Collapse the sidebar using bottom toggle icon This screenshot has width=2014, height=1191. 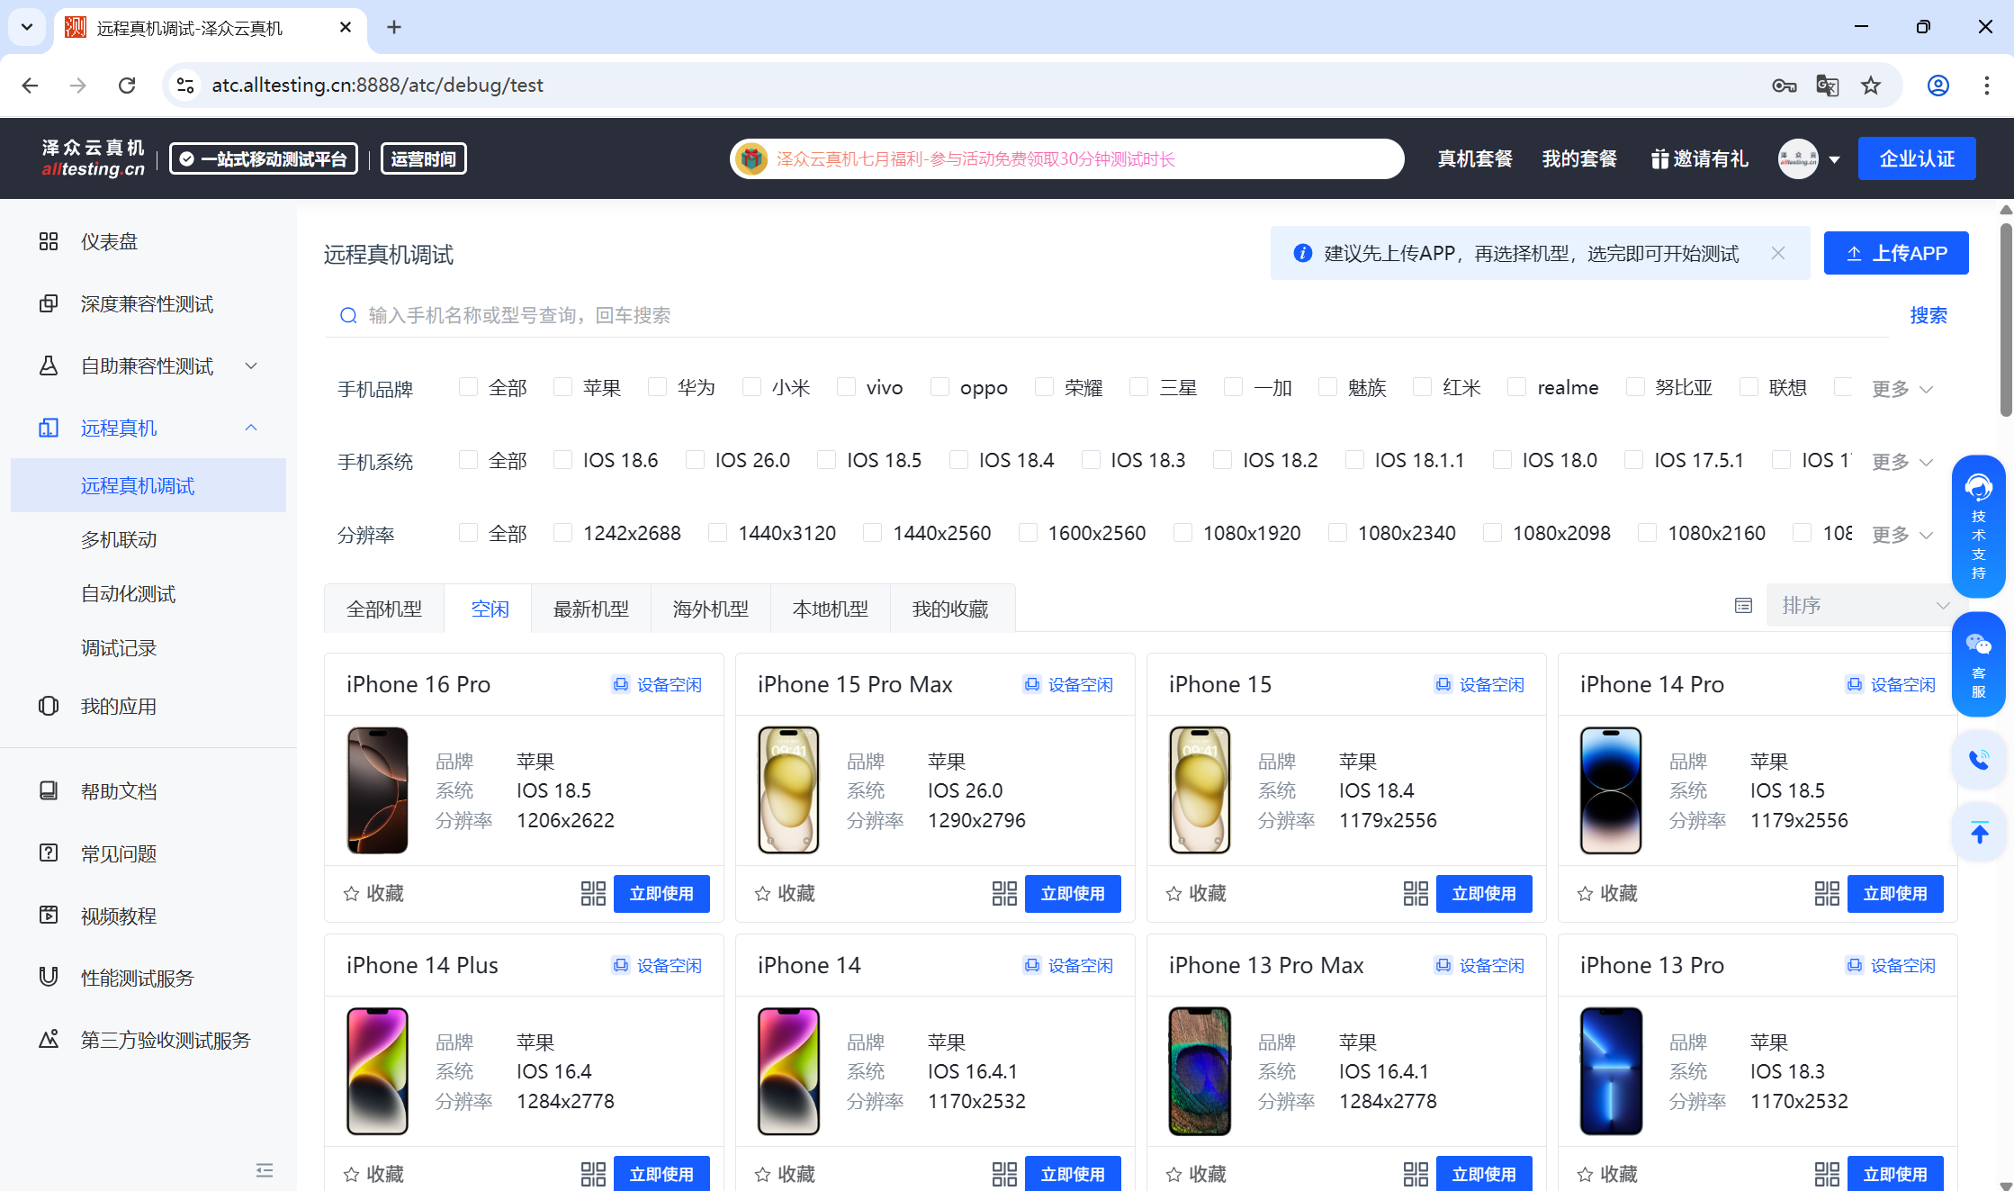coord(264,1170)
